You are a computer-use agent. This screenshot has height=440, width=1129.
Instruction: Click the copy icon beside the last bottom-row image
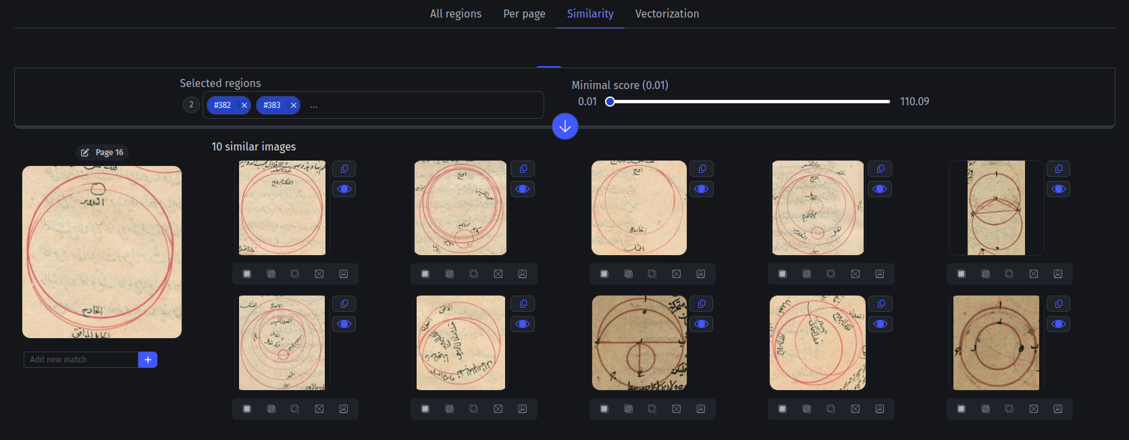pos(1059,304)
